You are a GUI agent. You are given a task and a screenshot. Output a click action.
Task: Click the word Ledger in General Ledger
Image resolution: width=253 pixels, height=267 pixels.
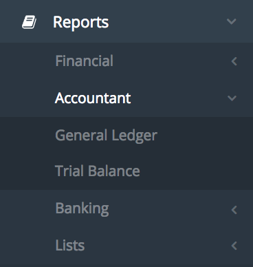[135, 136]
